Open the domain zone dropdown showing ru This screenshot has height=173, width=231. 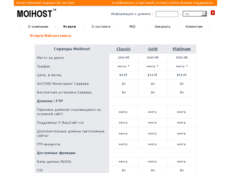click(x=194, y=14)
